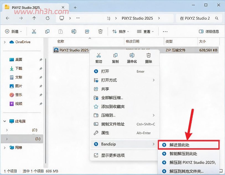The height and width of the screenshot is (175, 225).
Task: Select the PiXYZ Studio 2025 zip file
Action: click(x=136, y=50)
